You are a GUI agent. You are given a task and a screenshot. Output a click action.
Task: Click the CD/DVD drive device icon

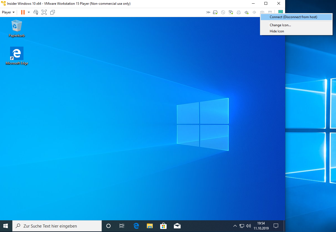click(223, 12)
